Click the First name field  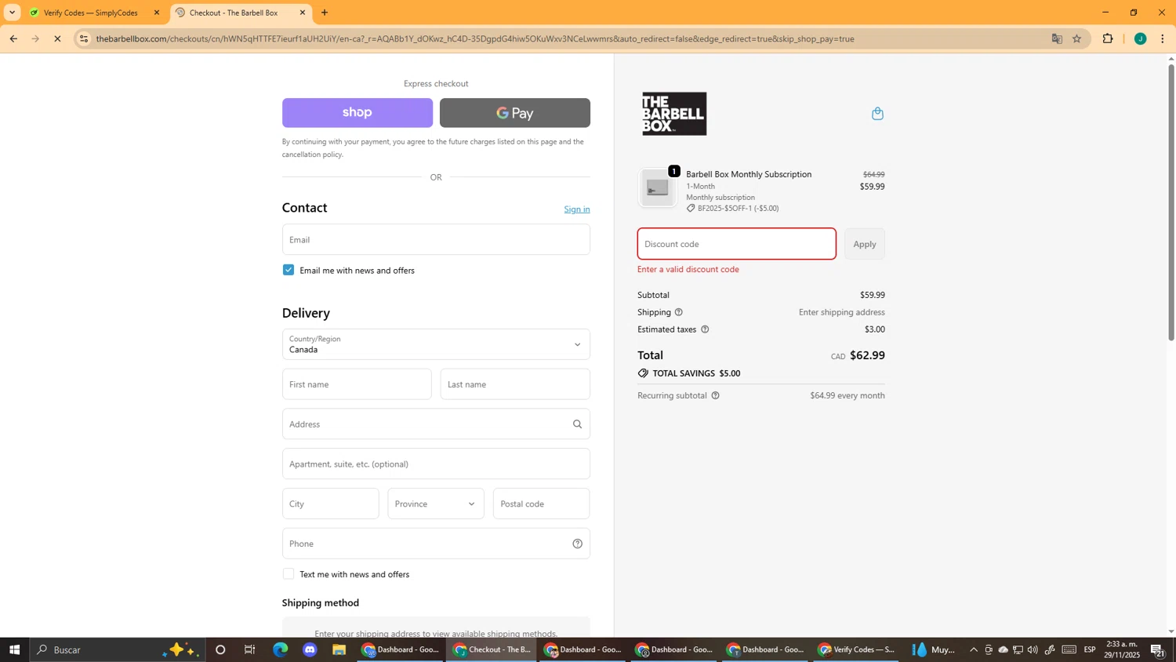point(357,384)
